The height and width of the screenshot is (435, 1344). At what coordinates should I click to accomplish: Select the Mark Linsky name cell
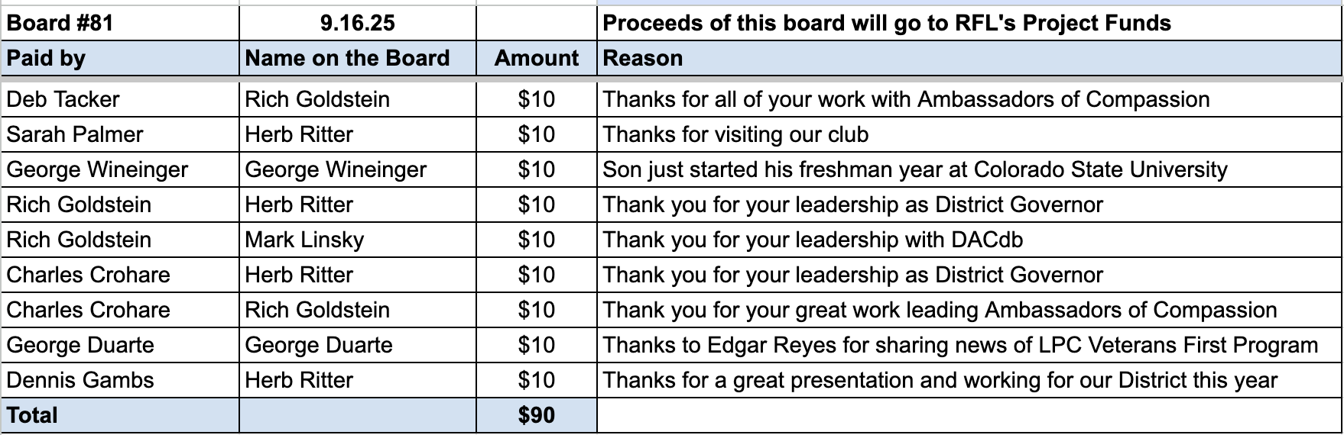pos(358,240)
